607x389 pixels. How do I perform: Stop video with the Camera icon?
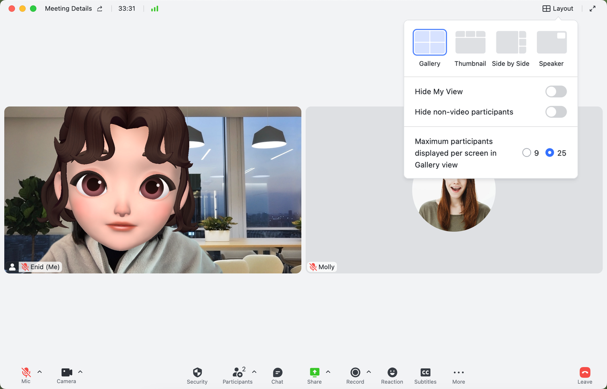pos(66,372)
